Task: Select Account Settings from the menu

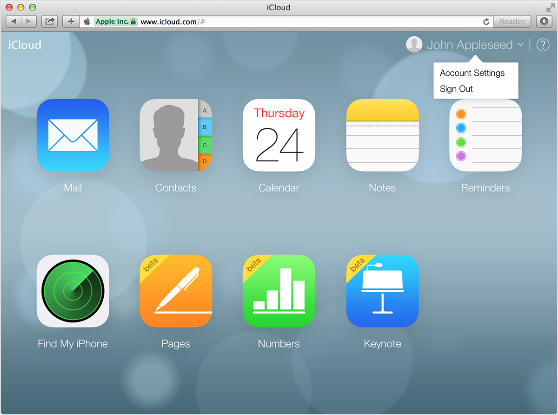Action: tap(472, 73)
